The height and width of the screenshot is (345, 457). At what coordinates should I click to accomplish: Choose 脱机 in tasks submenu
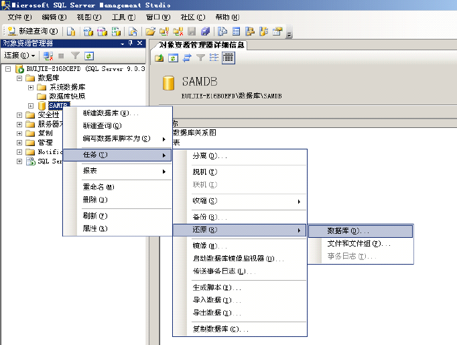240,172
